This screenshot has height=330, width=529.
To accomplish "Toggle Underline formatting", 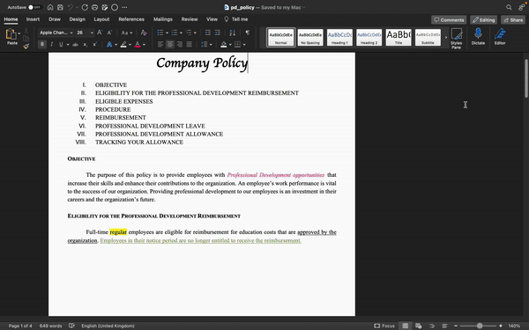I will 61,44.
